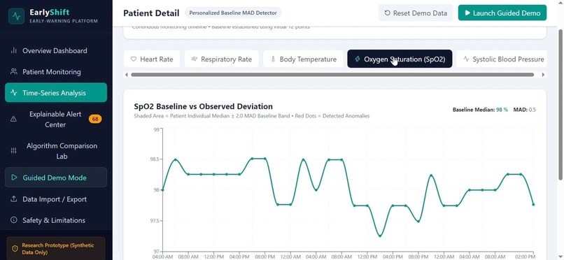Click the lightning icon on Oxygen Saturation tab
The image size is (564, 260).
click(357, 59)
